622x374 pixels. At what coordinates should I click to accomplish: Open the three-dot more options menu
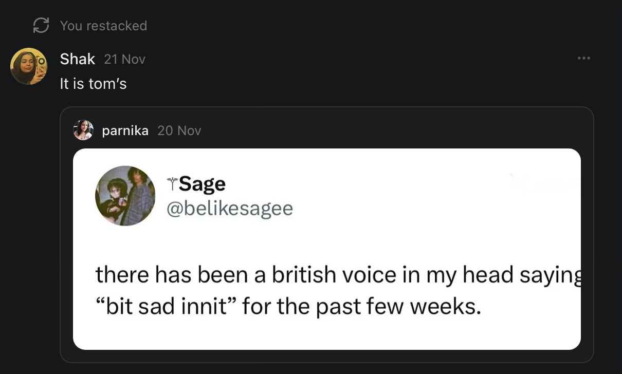[x=583, y=59]
